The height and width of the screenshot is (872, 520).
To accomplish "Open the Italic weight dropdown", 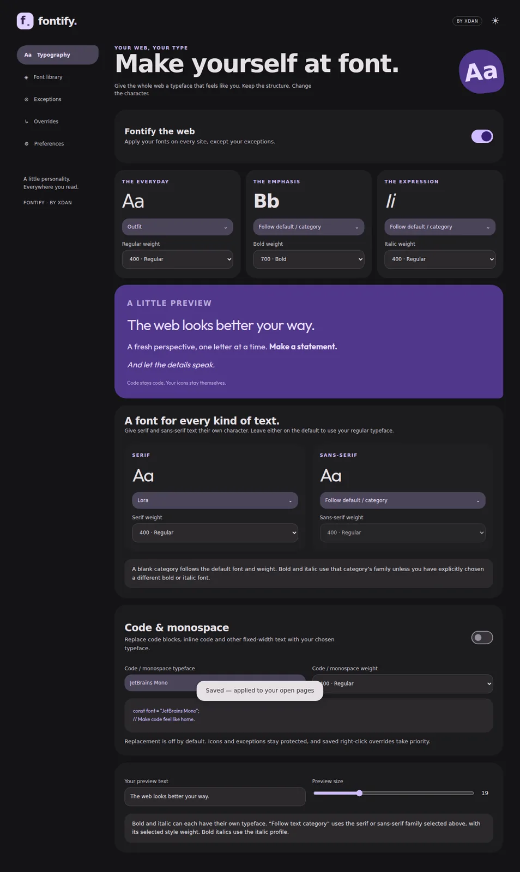I will [440, 259].
